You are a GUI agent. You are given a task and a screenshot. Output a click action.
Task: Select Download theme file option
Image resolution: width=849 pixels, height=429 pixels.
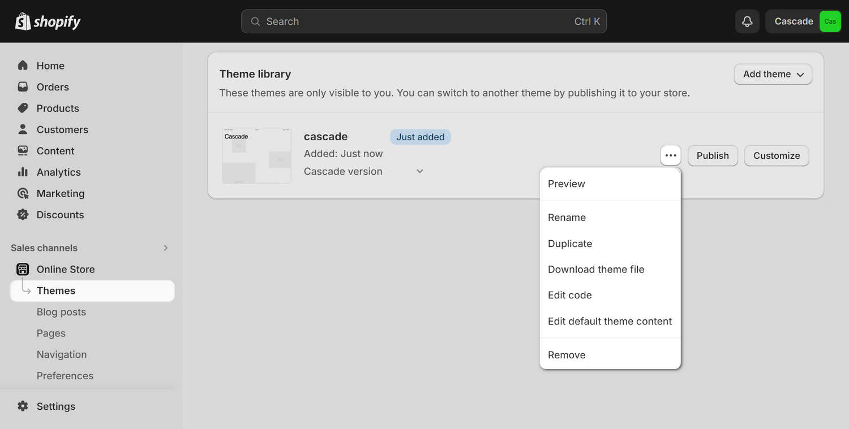pyautogui.click(x=610, y=270)
